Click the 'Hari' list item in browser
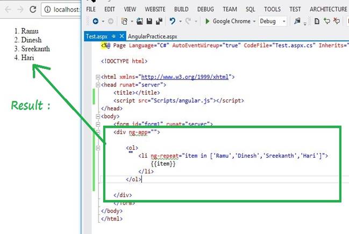 pyautogui.click(x=27, y=57)
